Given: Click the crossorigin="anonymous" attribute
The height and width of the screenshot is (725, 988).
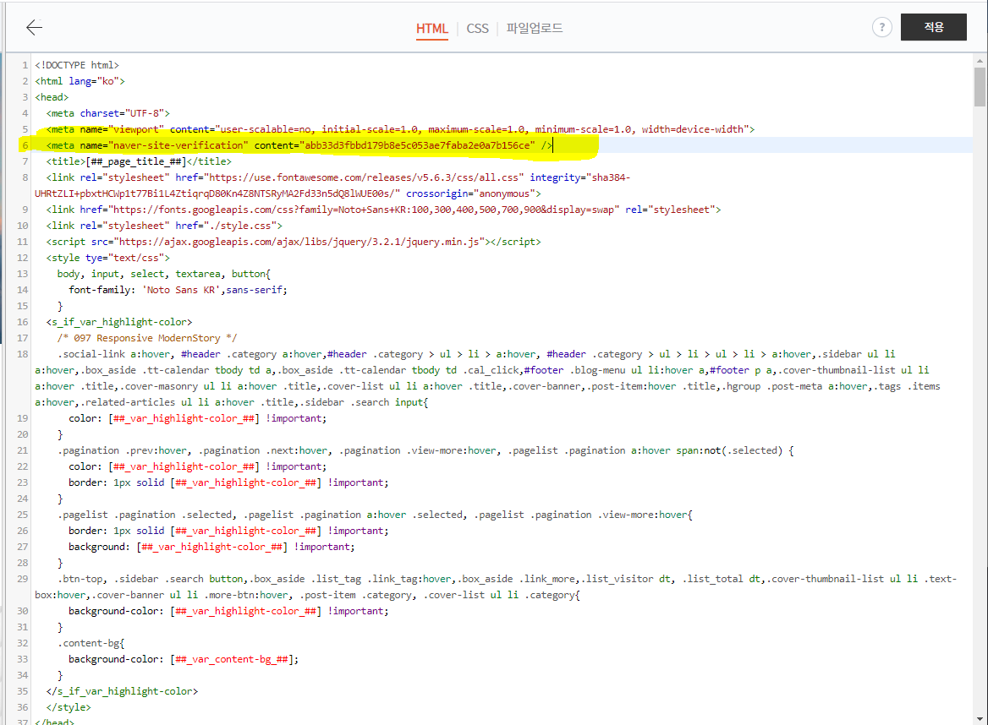Looking at the screenshot, I should point(473,194).
